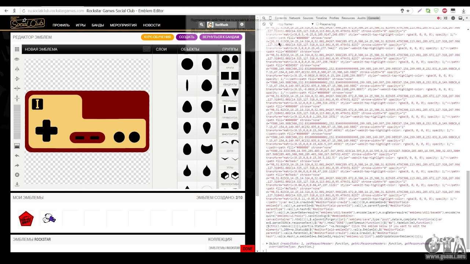Open Банды in Social Club menu

tap(98, 25)
